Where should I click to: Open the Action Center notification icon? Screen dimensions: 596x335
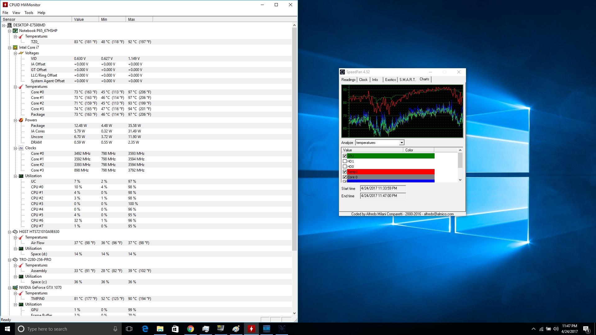586,329
